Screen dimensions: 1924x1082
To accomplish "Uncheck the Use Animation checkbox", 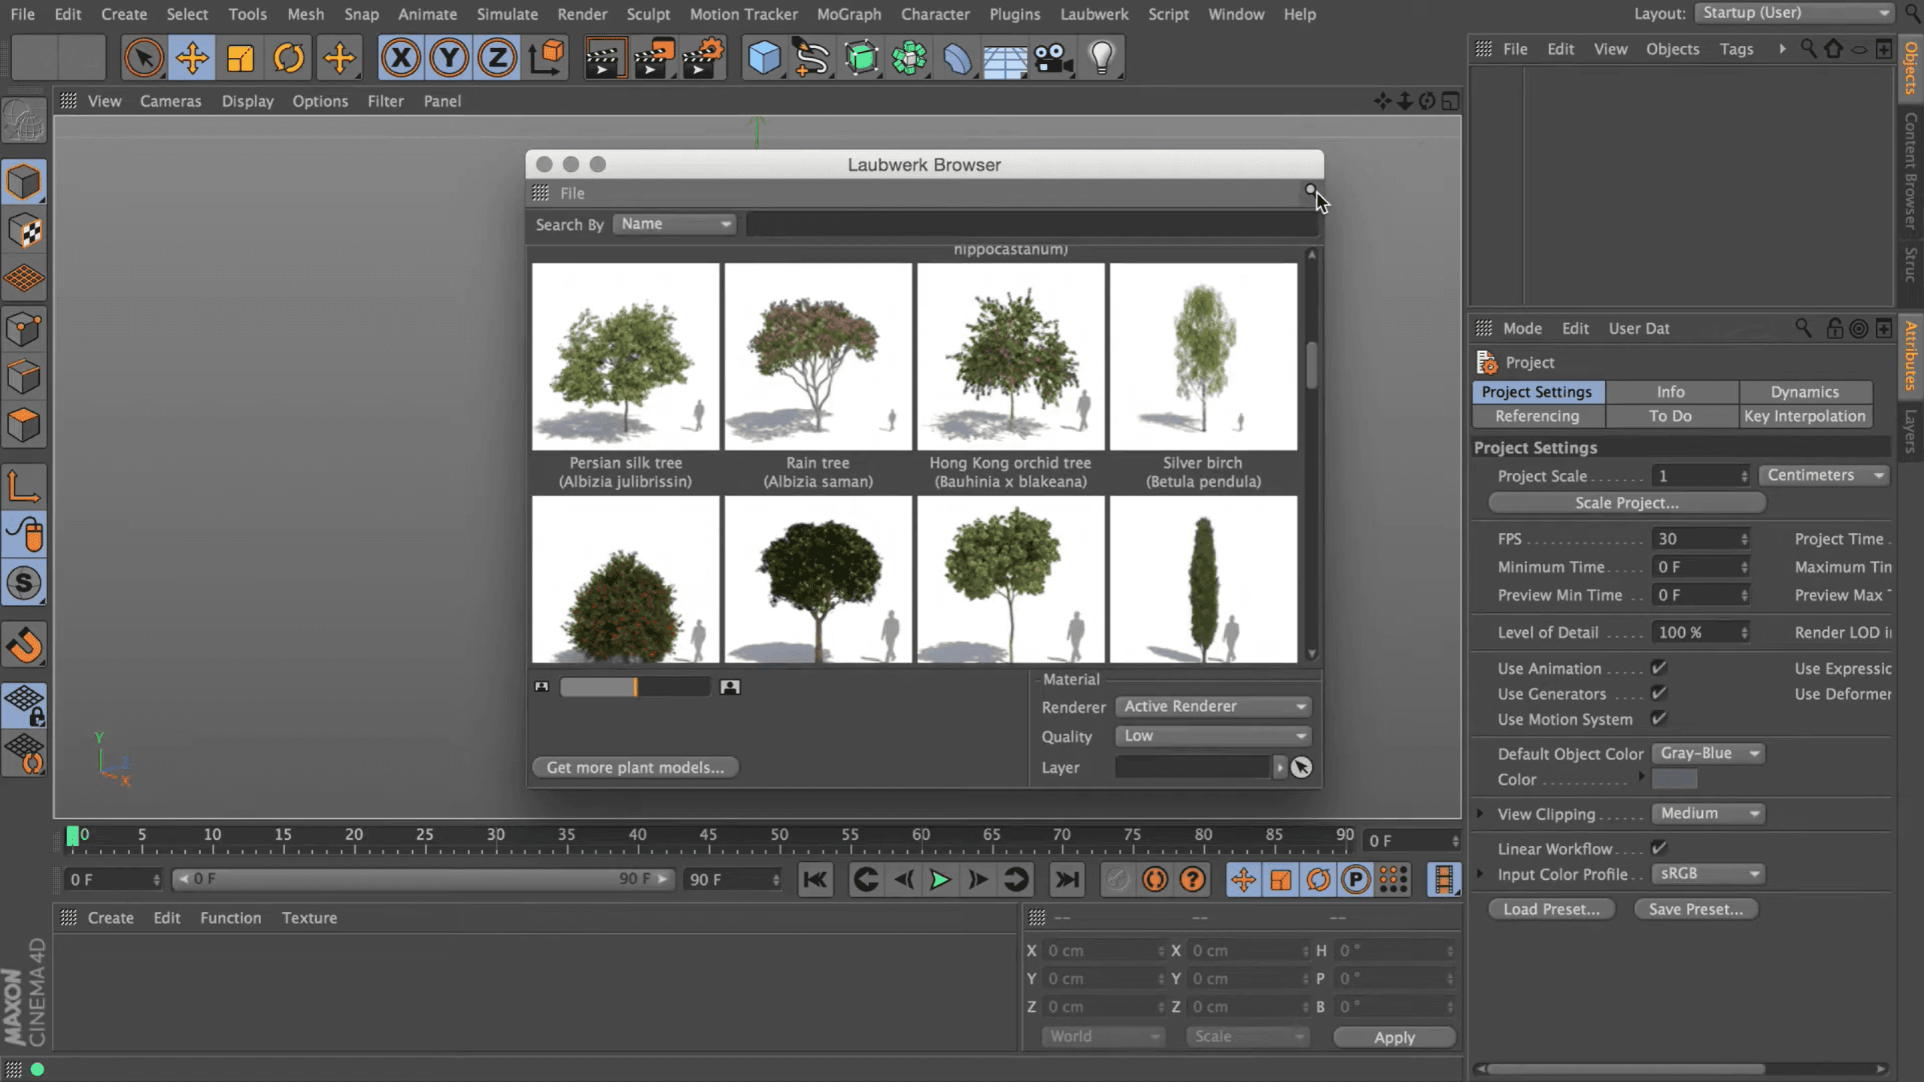I will click(x=1658, y=668).
